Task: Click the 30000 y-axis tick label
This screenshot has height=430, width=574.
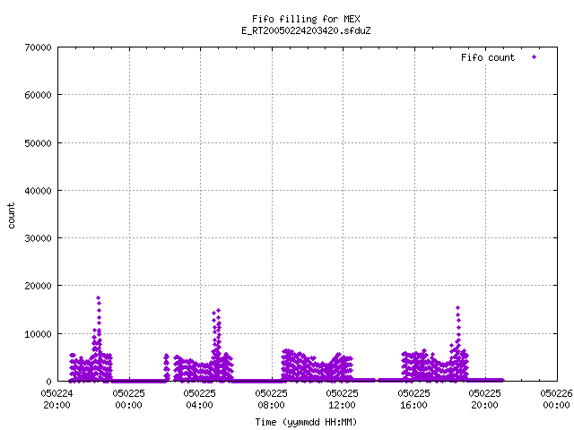Action: coord(38,238)
